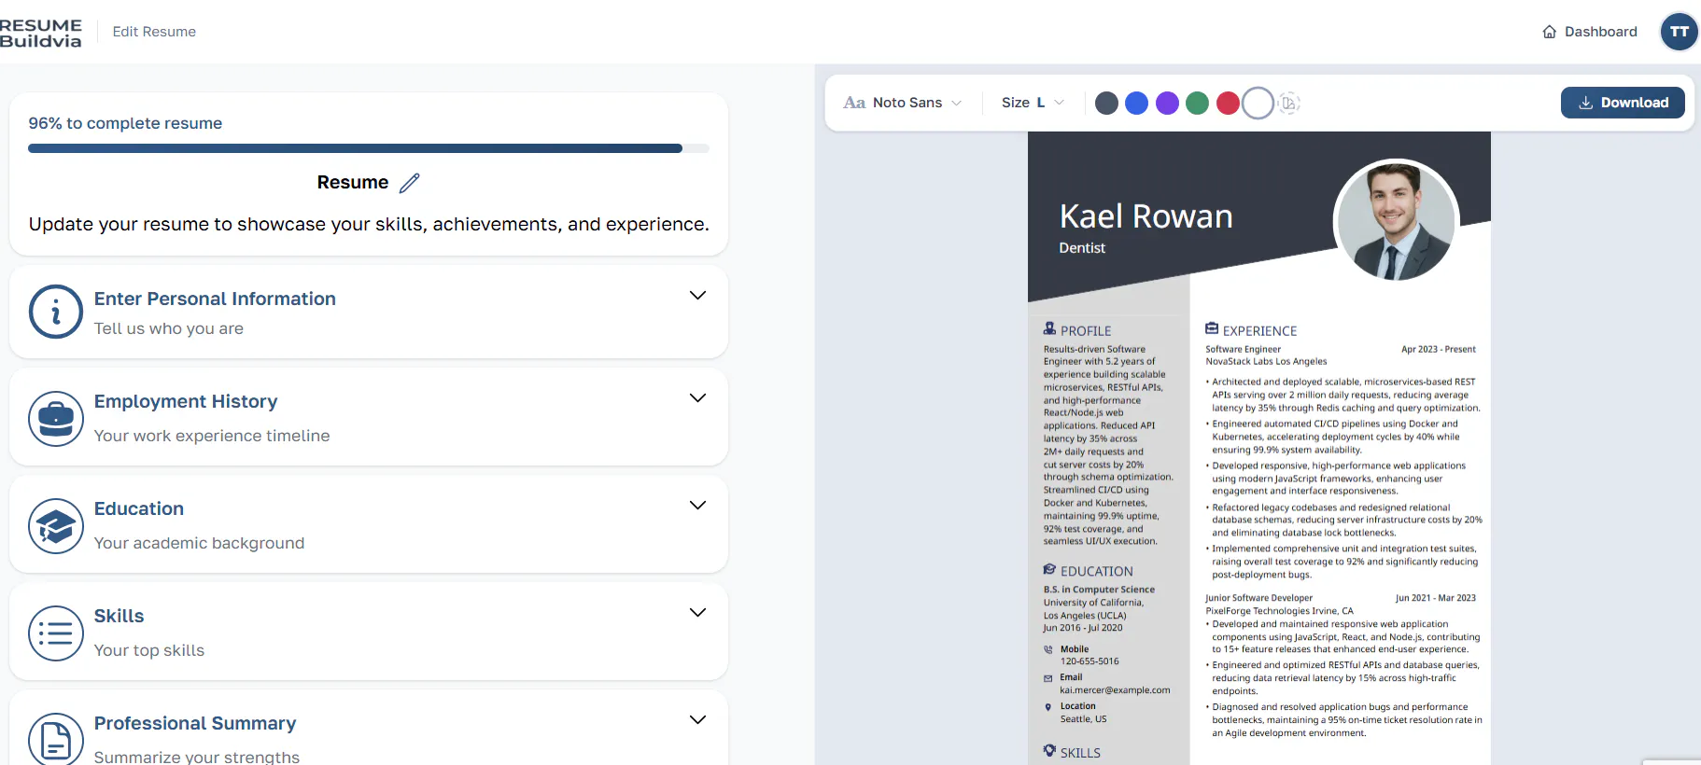Open the custom color picker icon
The height and width of the screenshot is (765, 1701).
(x=1288, y=103)
